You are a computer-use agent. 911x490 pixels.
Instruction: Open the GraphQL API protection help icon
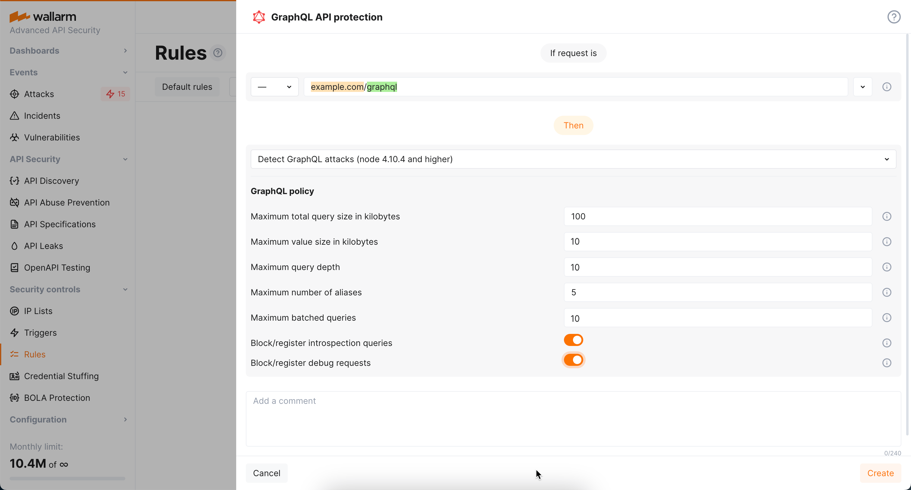(894, 17)
